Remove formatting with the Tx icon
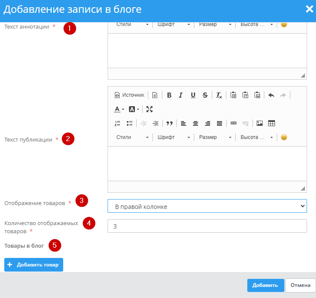Viewport: 316px width, 298px height. tap(219, 95)
